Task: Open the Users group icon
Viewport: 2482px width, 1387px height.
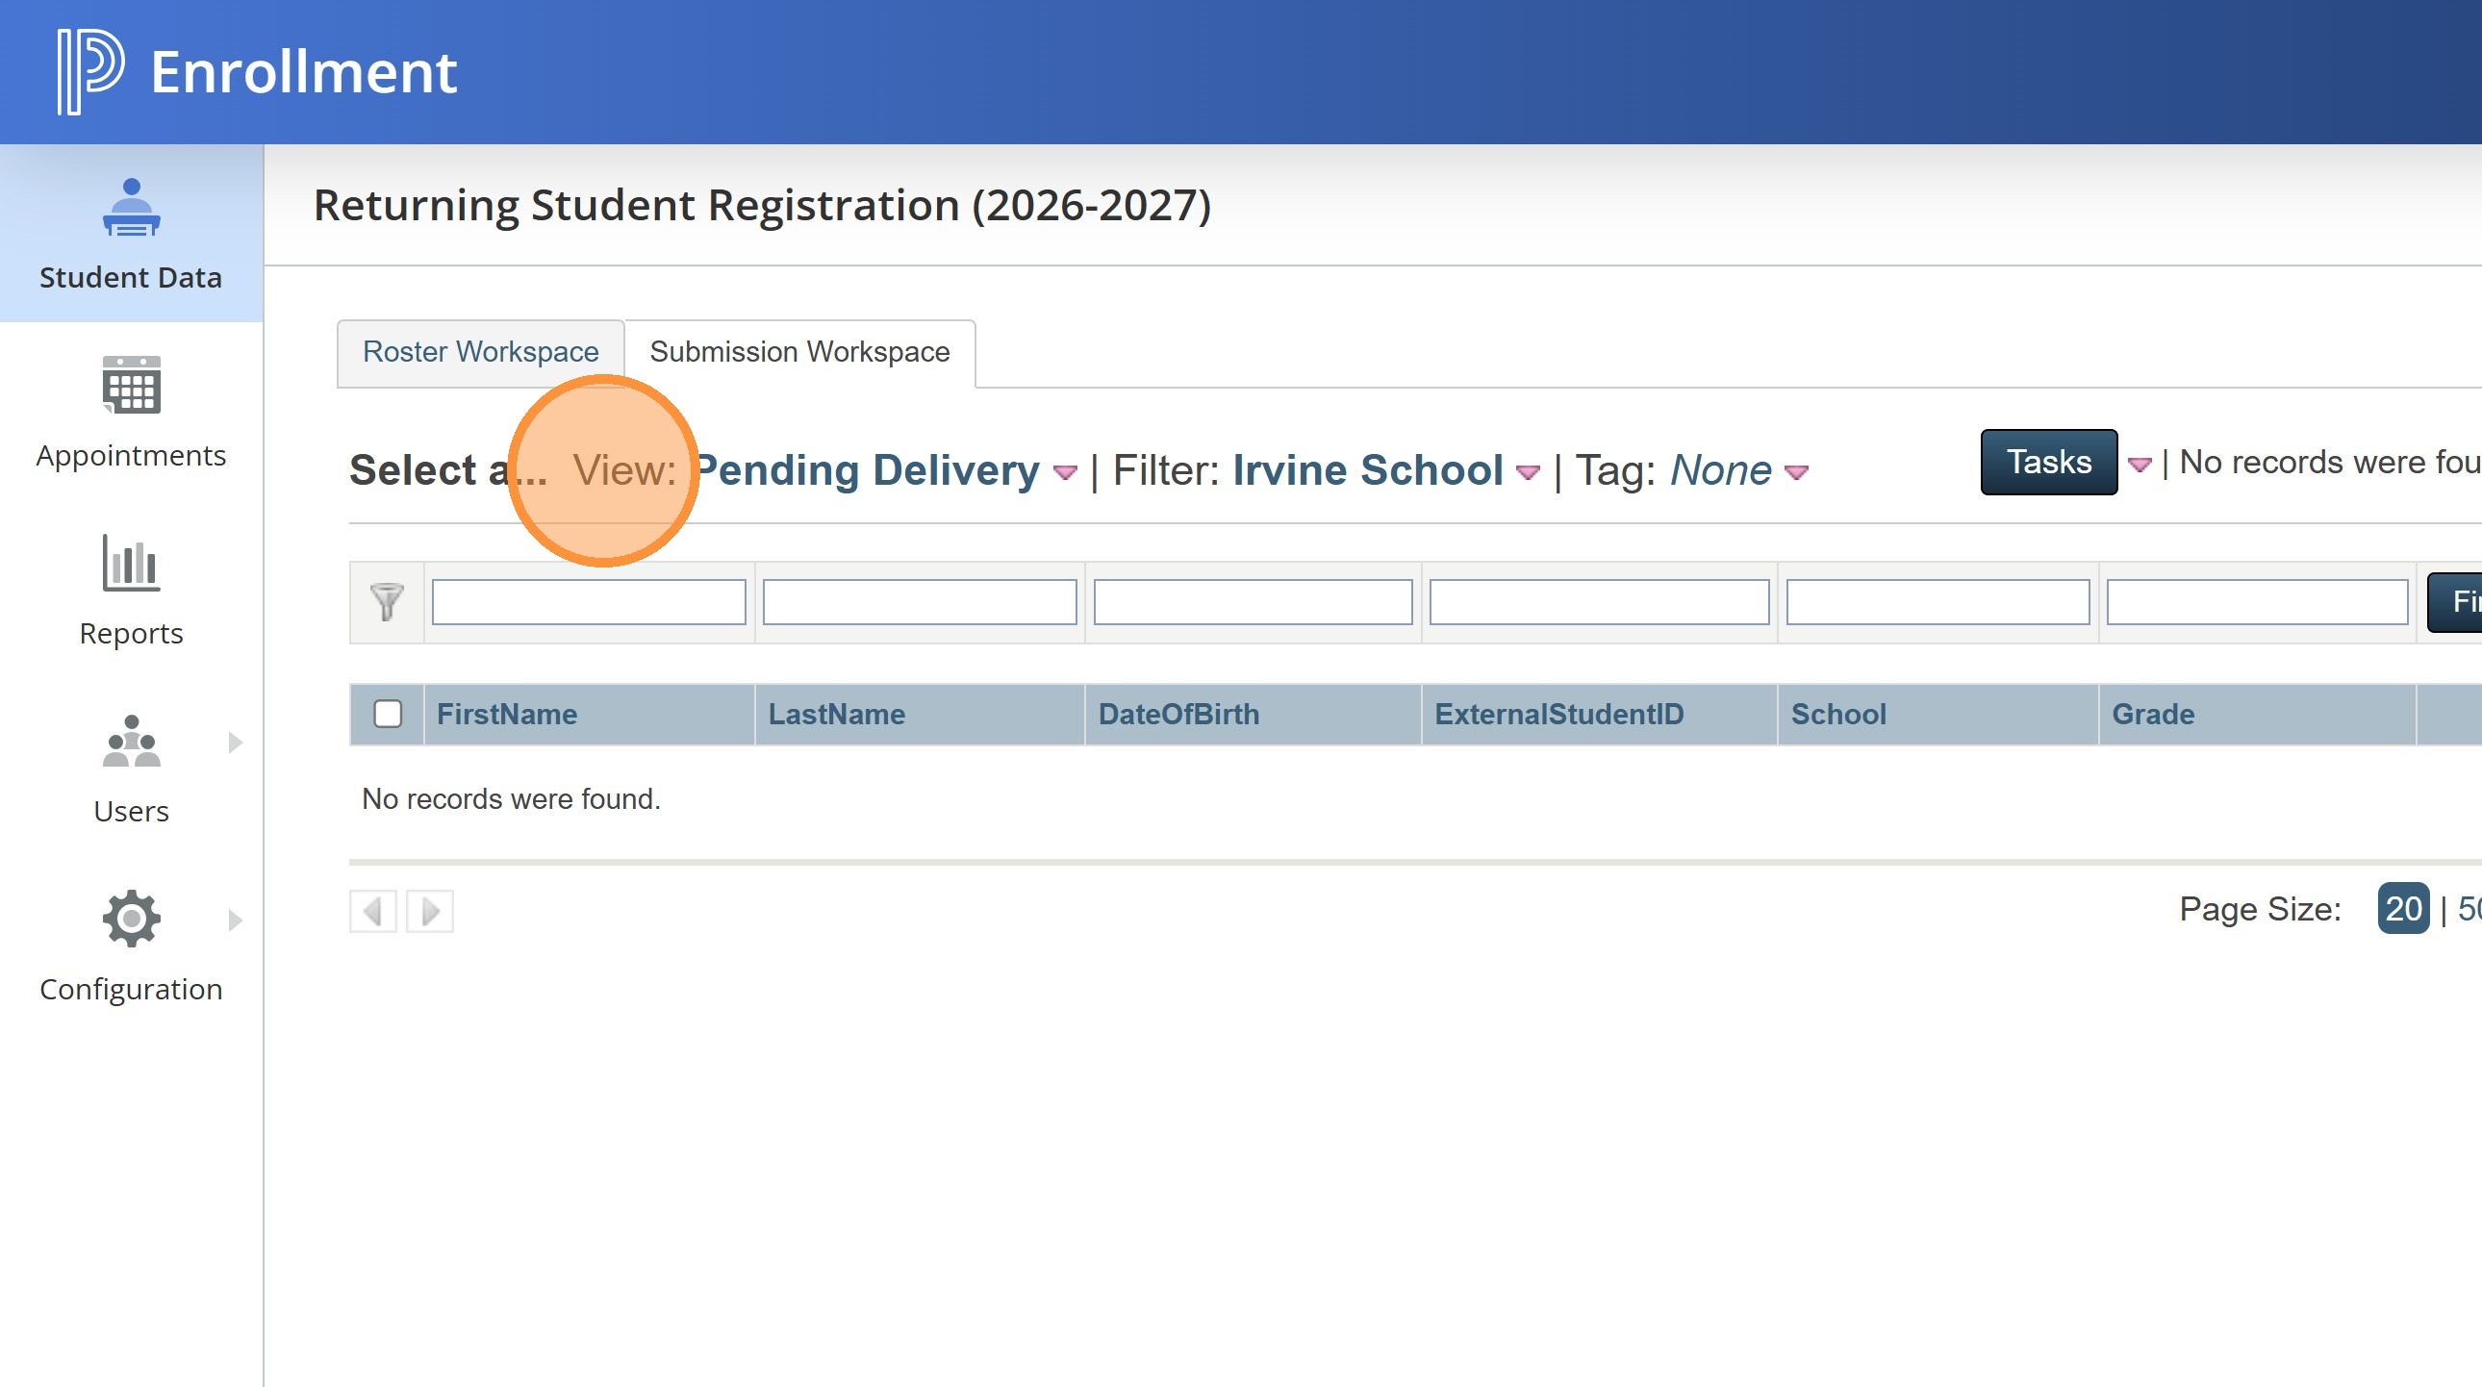Action: (131, 742)
